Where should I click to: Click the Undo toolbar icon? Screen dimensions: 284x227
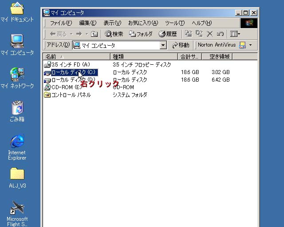[x=220, y=34]
